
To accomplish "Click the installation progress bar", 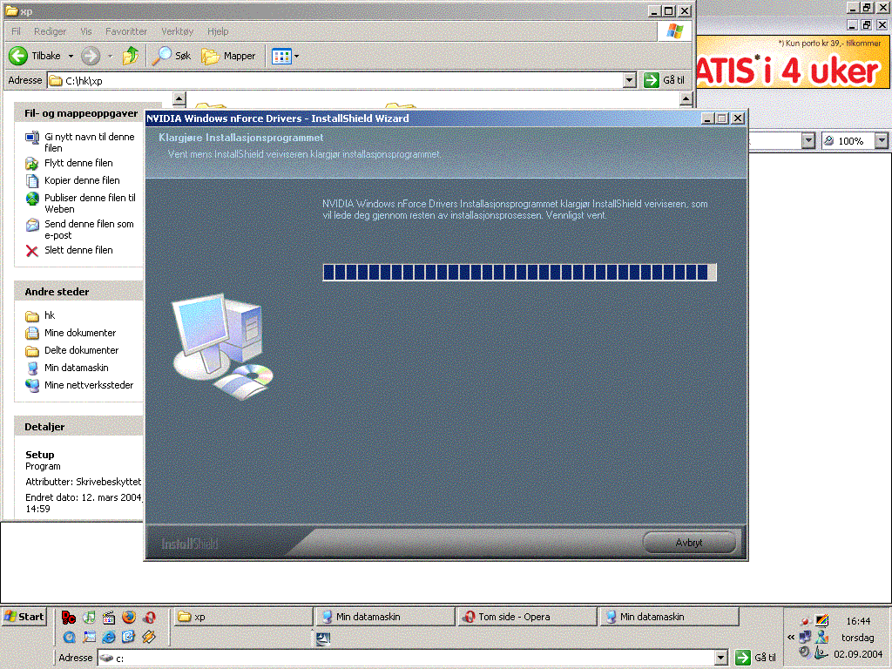I will pyautogui.click(x=519, y=273).
